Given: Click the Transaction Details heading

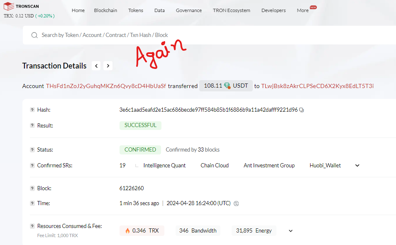Looking at the screenshot, I should pyautogui.click(x=54, y=66).
